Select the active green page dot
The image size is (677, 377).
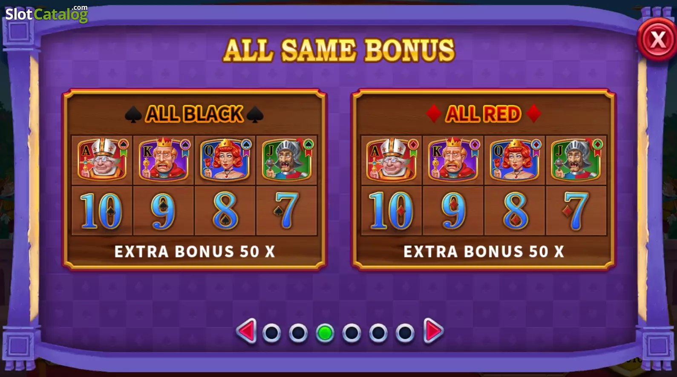click(325, 333)
